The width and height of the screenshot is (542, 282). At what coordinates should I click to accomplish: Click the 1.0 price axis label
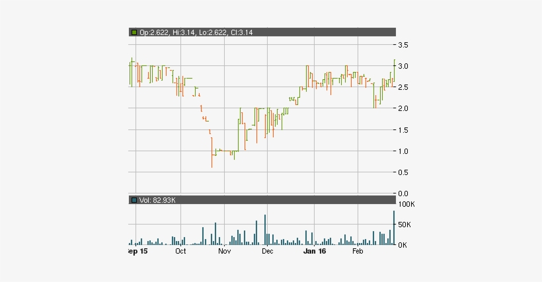(x=403, y=151)
